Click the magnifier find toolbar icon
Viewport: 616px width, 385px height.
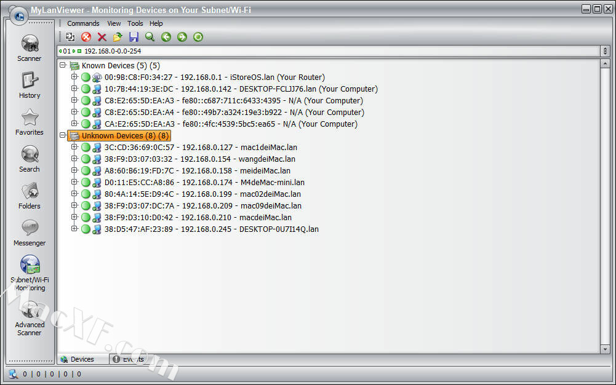pos(150,37)
